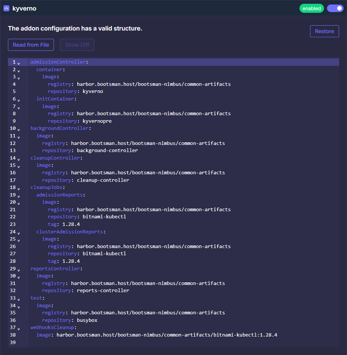
Task: Fold clusterAdmissionReports block at line 24
Action: (19, 233)
